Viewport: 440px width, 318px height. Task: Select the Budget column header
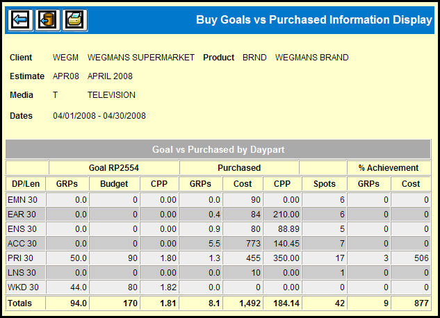coord(113,183)
